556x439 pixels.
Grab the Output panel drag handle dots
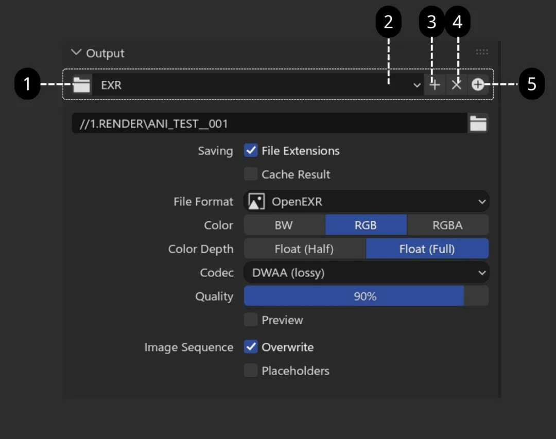pyautogui.click(x=482, y=52)
